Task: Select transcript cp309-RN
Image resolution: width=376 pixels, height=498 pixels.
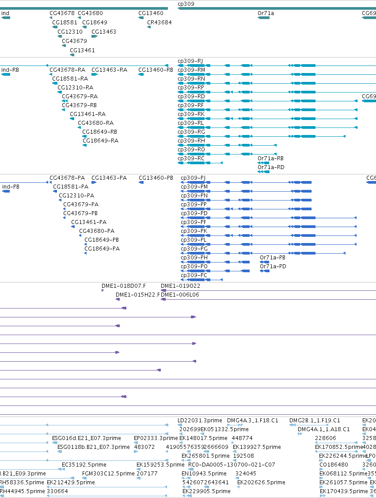Action: pyautogui.click(x=191, y=78)
